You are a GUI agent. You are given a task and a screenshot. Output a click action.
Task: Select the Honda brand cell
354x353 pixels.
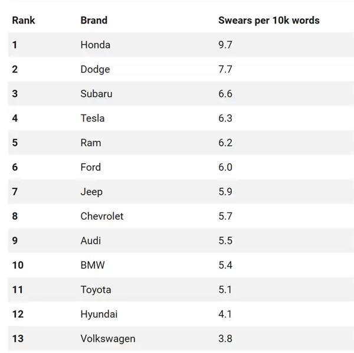click(96, 45)
